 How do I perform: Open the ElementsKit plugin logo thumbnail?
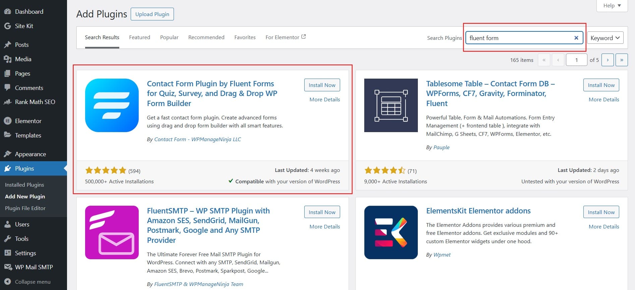coord(391,232)
